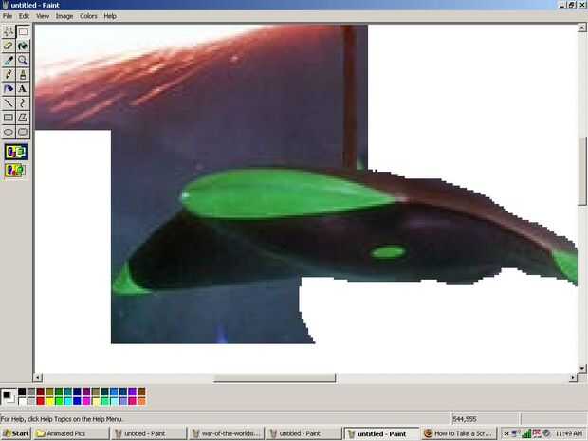Screen dimensions: 588x441
Task: Open the Edit menu
Action: [x=24, y=16]
